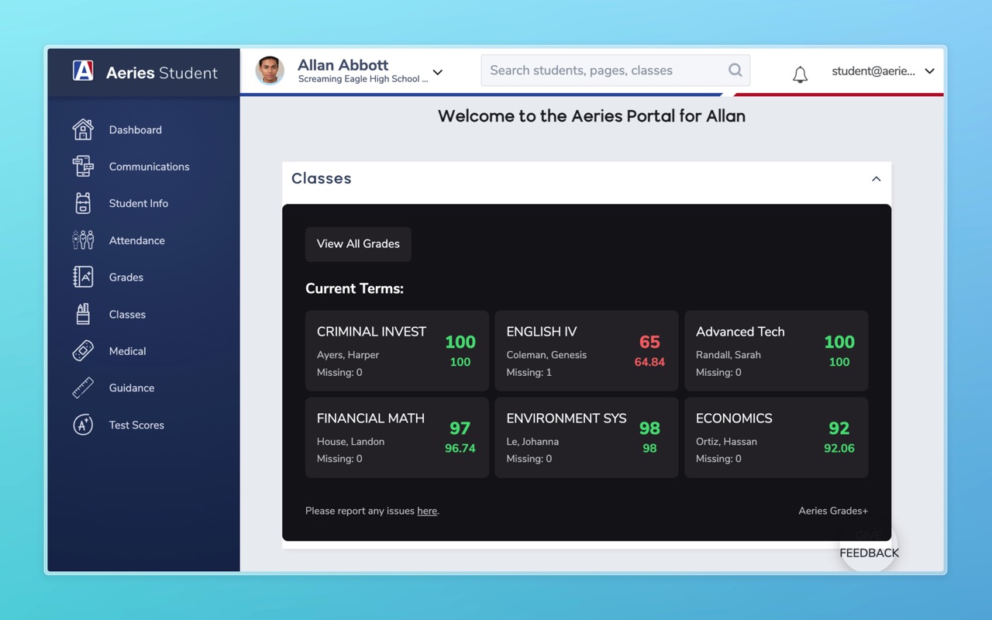Image resolution: width=992 pixels, height=620 pixels.
Task: Open the CRIMINAL INVEST class card
Action: pos(397,350)
